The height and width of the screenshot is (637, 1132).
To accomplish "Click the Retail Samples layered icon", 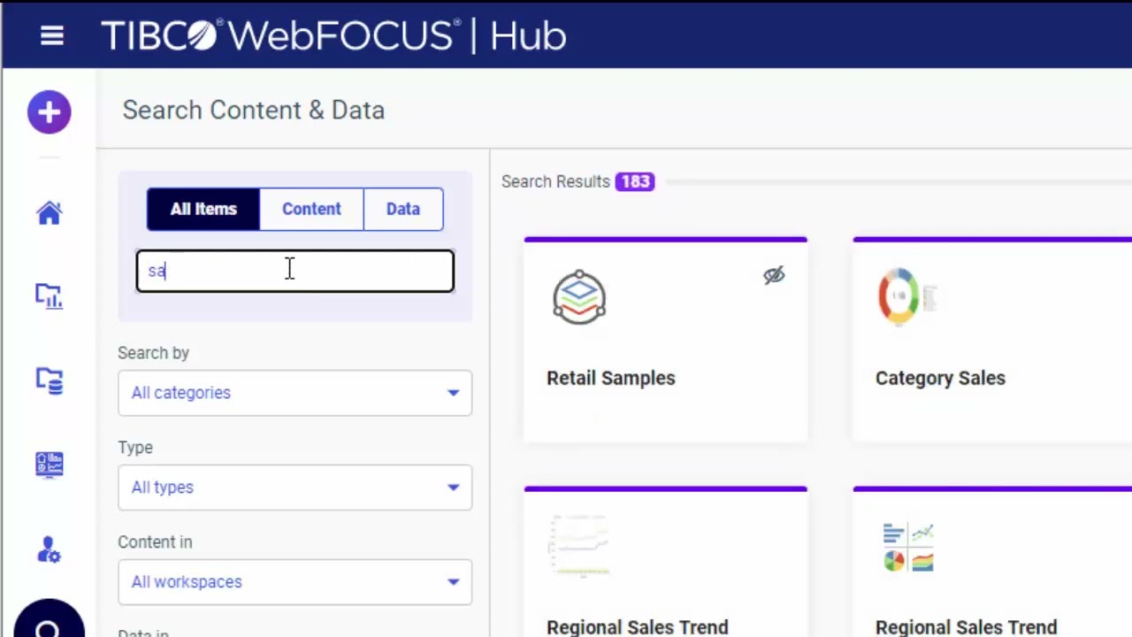I will point(579,297).
